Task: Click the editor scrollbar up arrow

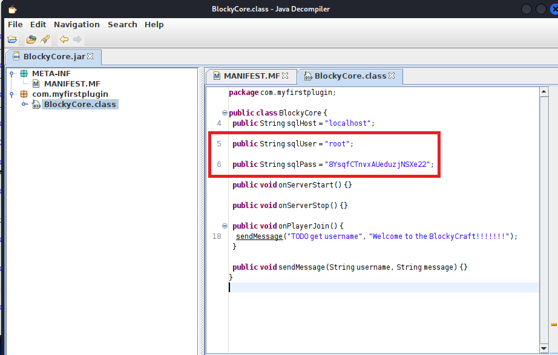Action: (x=544, y=93)
